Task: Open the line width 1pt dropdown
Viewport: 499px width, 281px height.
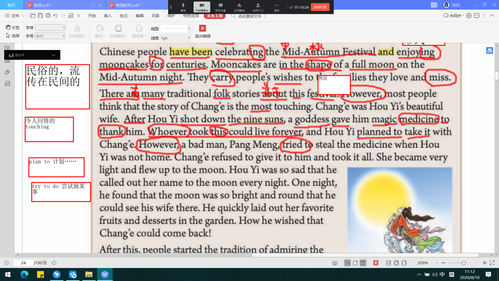Action: [x=175, y=38]
